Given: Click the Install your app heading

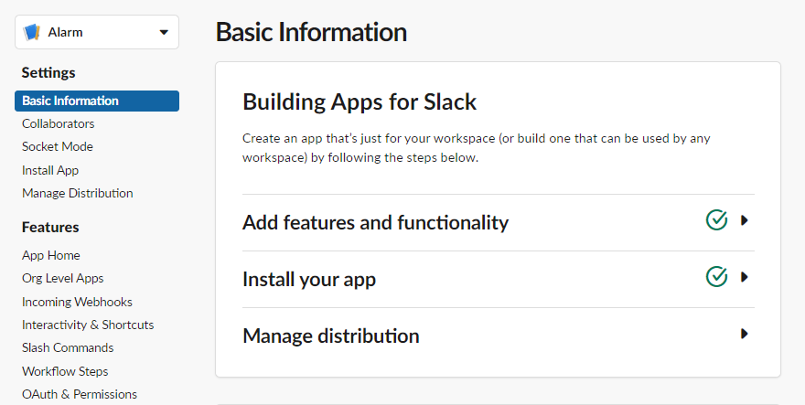Looking at the screenshot, I should click(x=309, y=279).
